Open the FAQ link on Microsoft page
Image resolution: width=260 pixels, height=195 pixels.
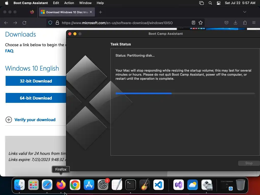tap(9, 51)
